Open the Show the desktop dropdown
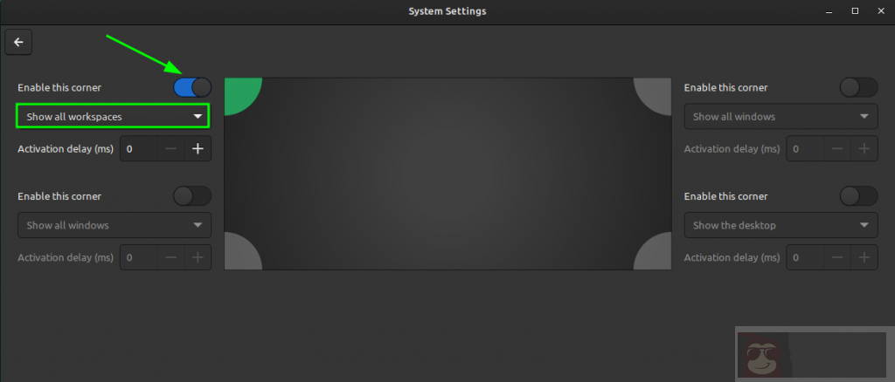The height and width of the screenshot is (382, 895). point(781,225)
